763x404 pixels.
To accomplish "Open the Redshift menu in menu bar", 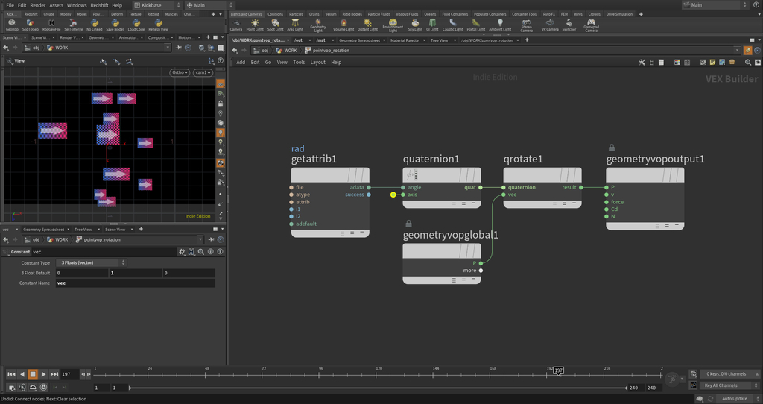I will click(x=99, y=5).
